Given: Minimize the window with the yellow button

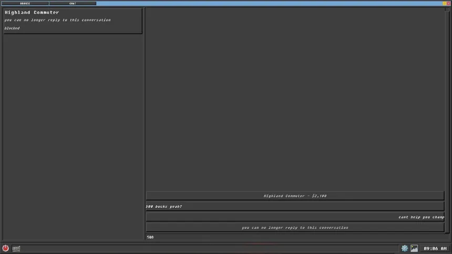Looking at the screenshot, I should [445, 4].
